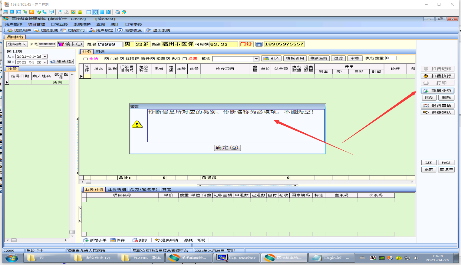Toggle the 执行 checkbox
Viewport: 461px width, 265px height.
click(168, 59)
